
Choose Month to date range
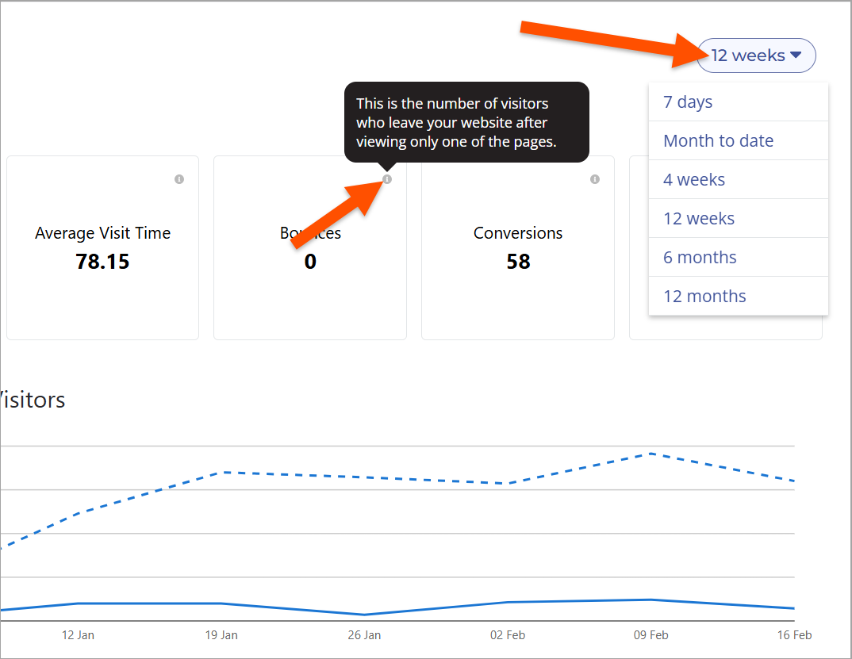pos(718,140)
